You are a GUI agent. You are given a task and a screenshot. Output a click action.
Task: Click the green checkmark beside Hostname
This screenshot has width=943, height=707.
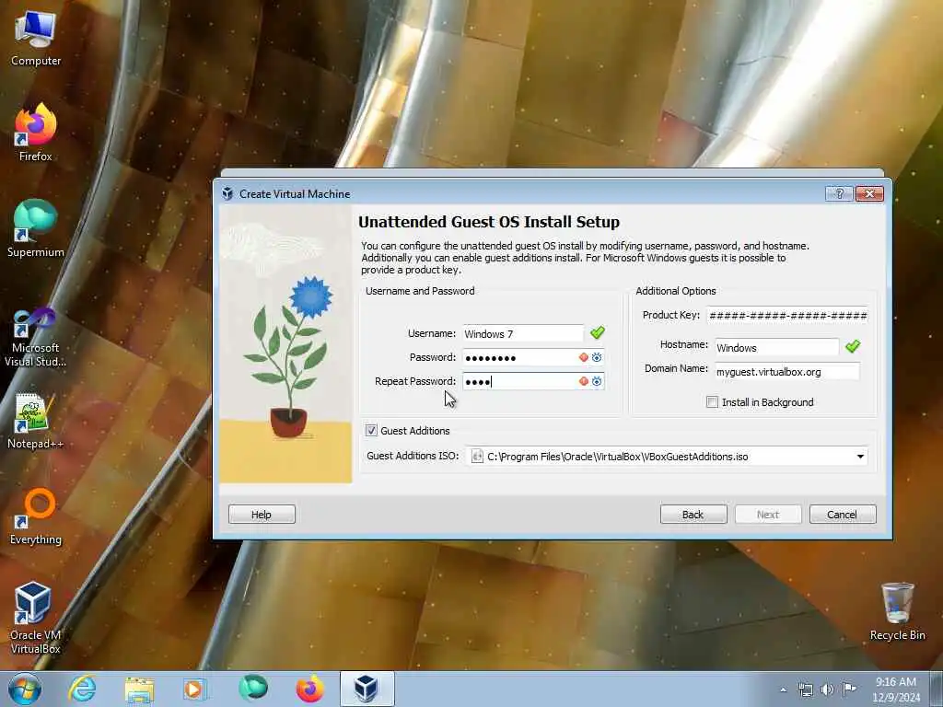(x=853, y=346)
